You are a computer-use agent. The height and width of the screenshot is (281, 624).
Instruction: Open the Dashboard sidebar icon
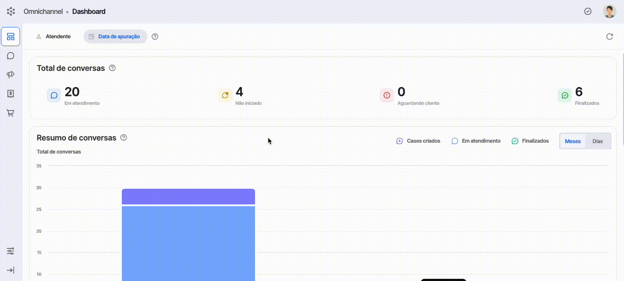click(10, 37)
